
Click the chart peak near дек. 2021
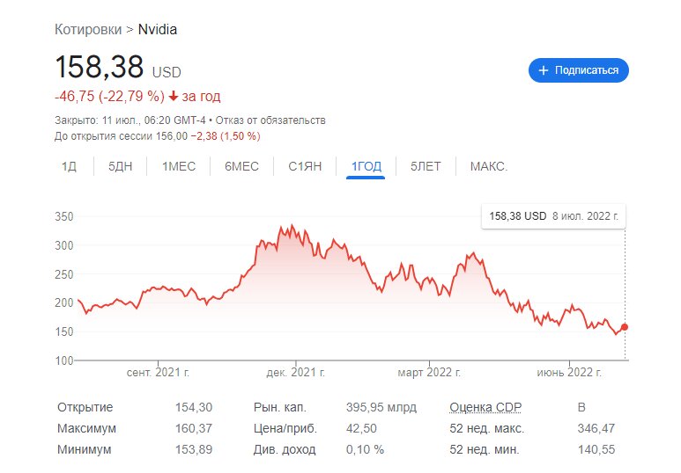coord(292,226)
